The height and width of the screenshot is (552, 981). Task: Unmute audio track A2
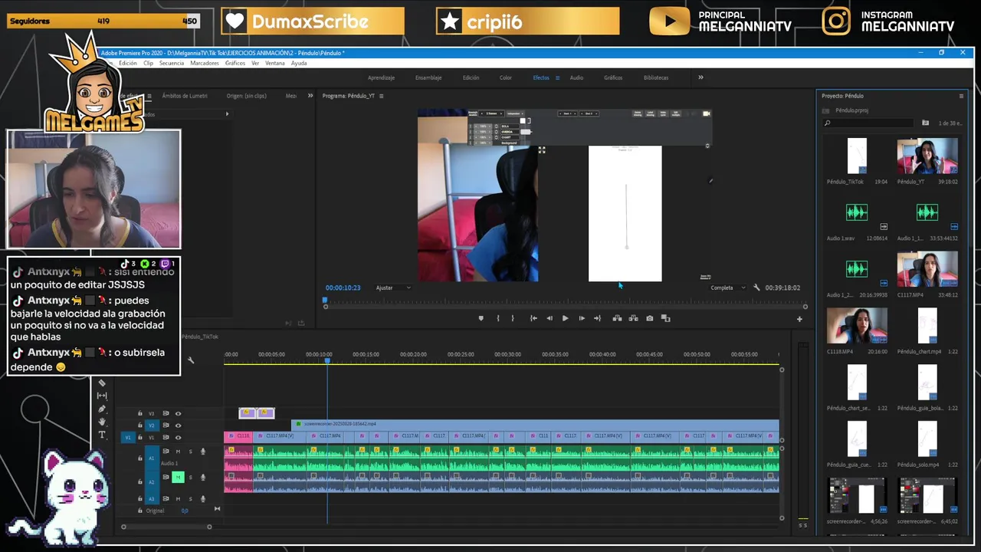point(178,477)
